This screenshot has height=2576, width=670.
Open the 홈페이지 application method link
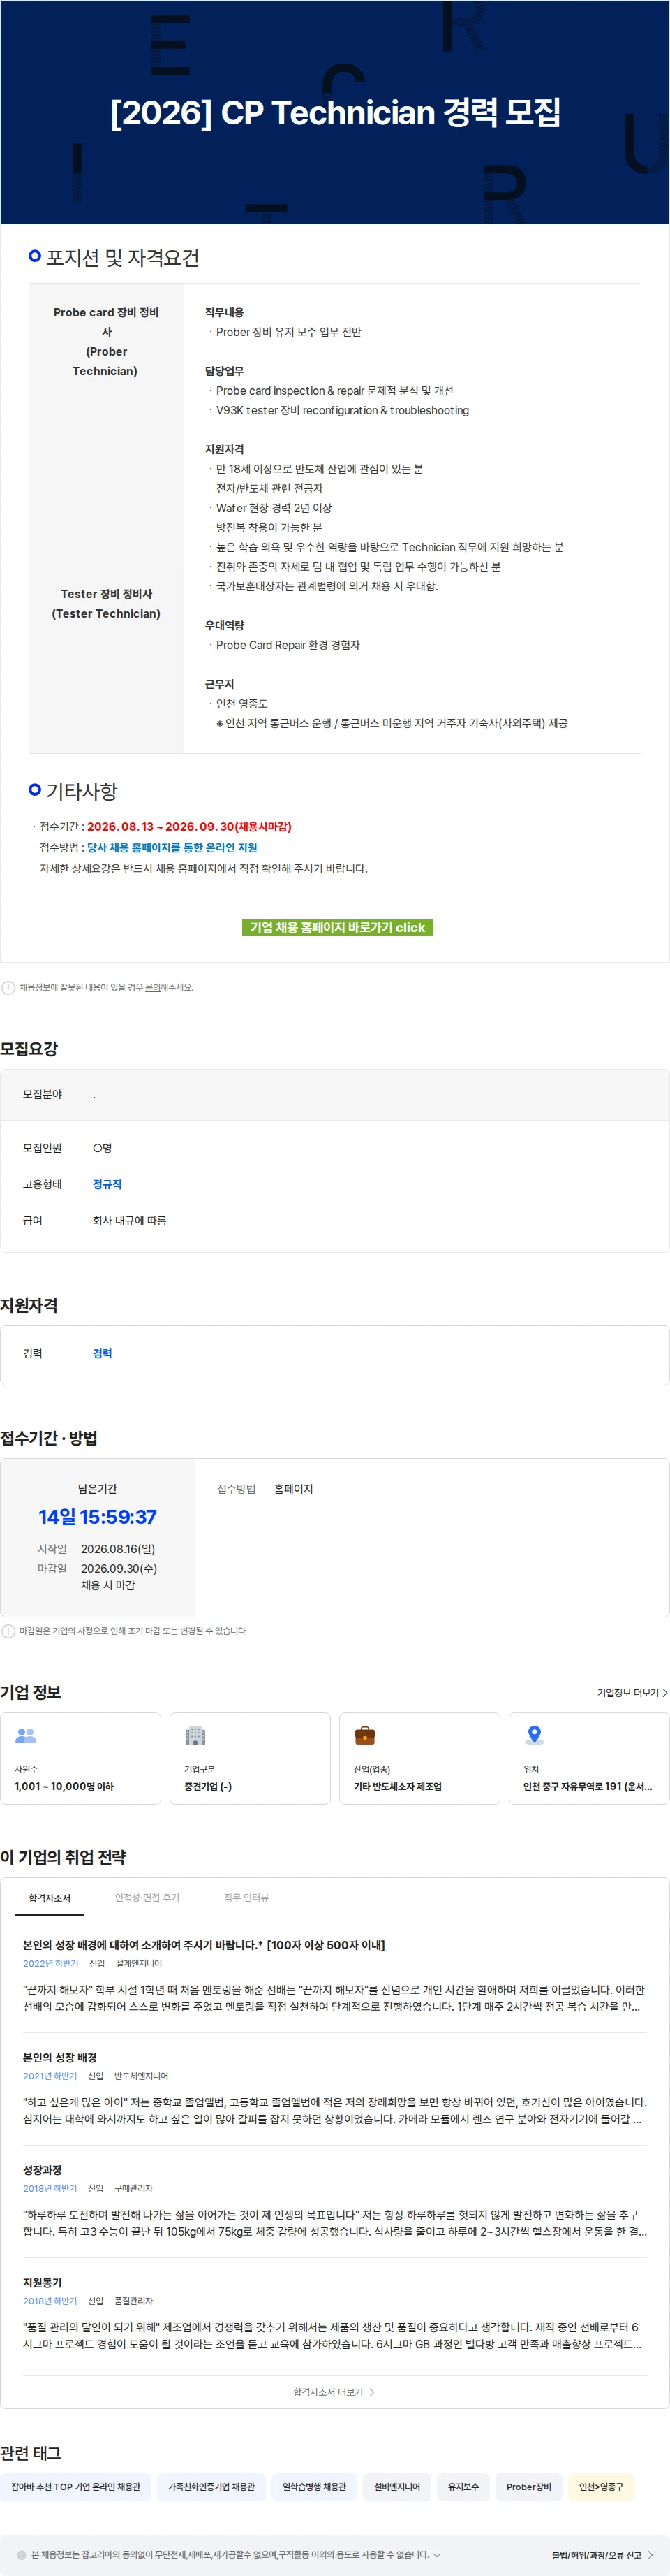(294, 1489)
